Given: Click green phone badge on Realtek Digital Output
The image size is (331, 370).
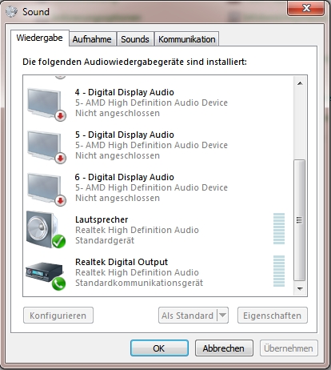Looking at the screenshot, I should coord(58,284).
